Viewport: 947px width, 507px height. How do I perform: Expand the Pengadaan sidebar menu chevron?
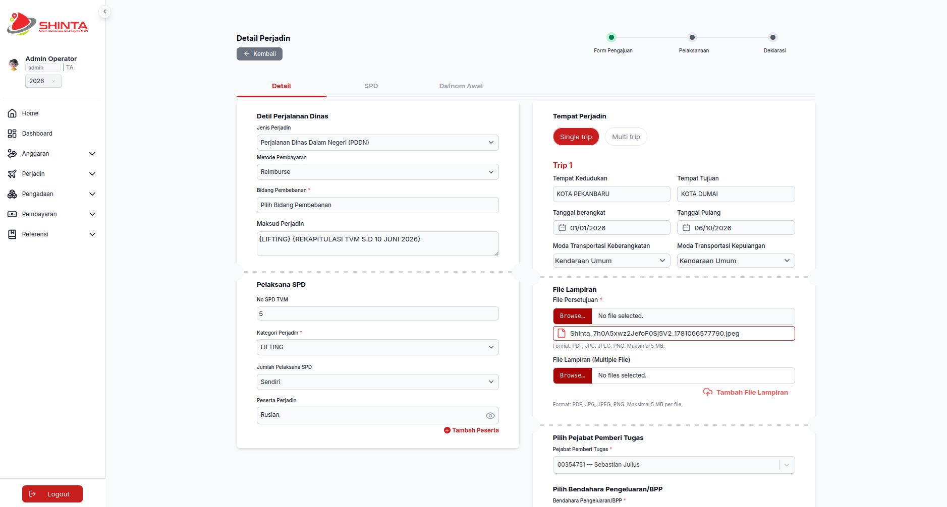(92, 194)
